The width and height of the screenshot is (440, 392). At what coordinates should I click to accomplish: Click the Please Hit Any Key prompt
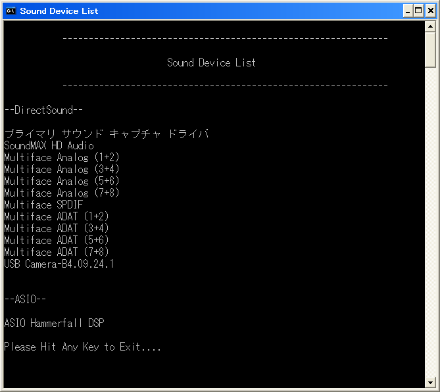pyautogui.click(x=82, y=347)
